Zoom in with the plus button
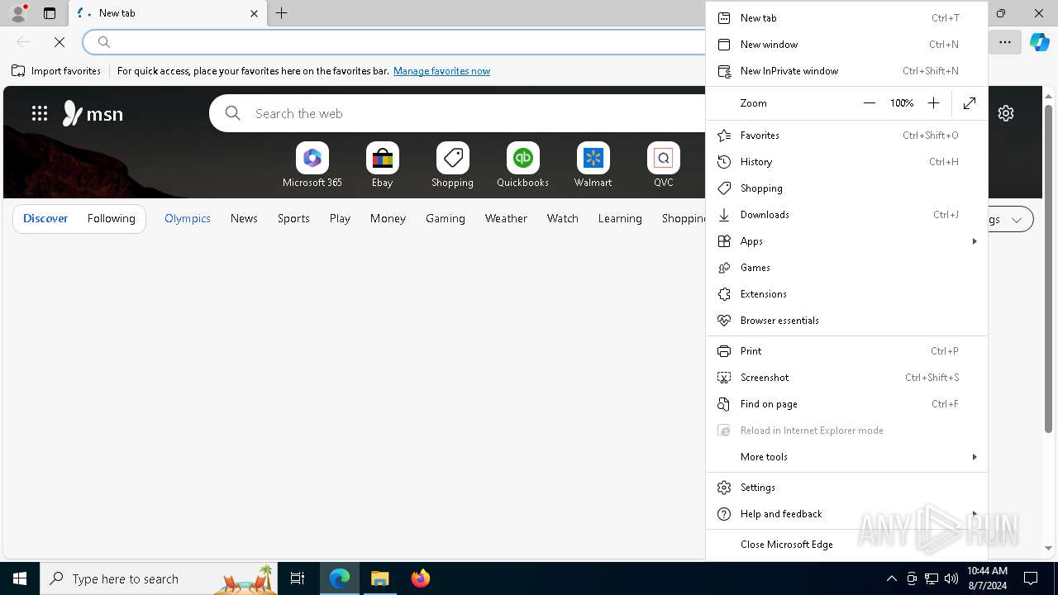The height and width of the screenshot is (595, 1058). coord(933,103)
